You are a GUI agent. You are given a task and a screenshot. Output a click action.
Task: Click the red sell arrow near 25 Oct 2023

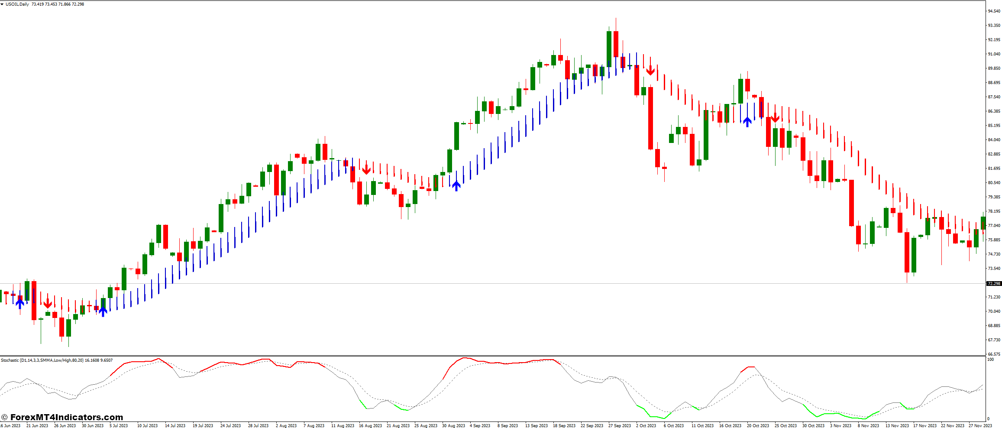[x=775, y=117]
